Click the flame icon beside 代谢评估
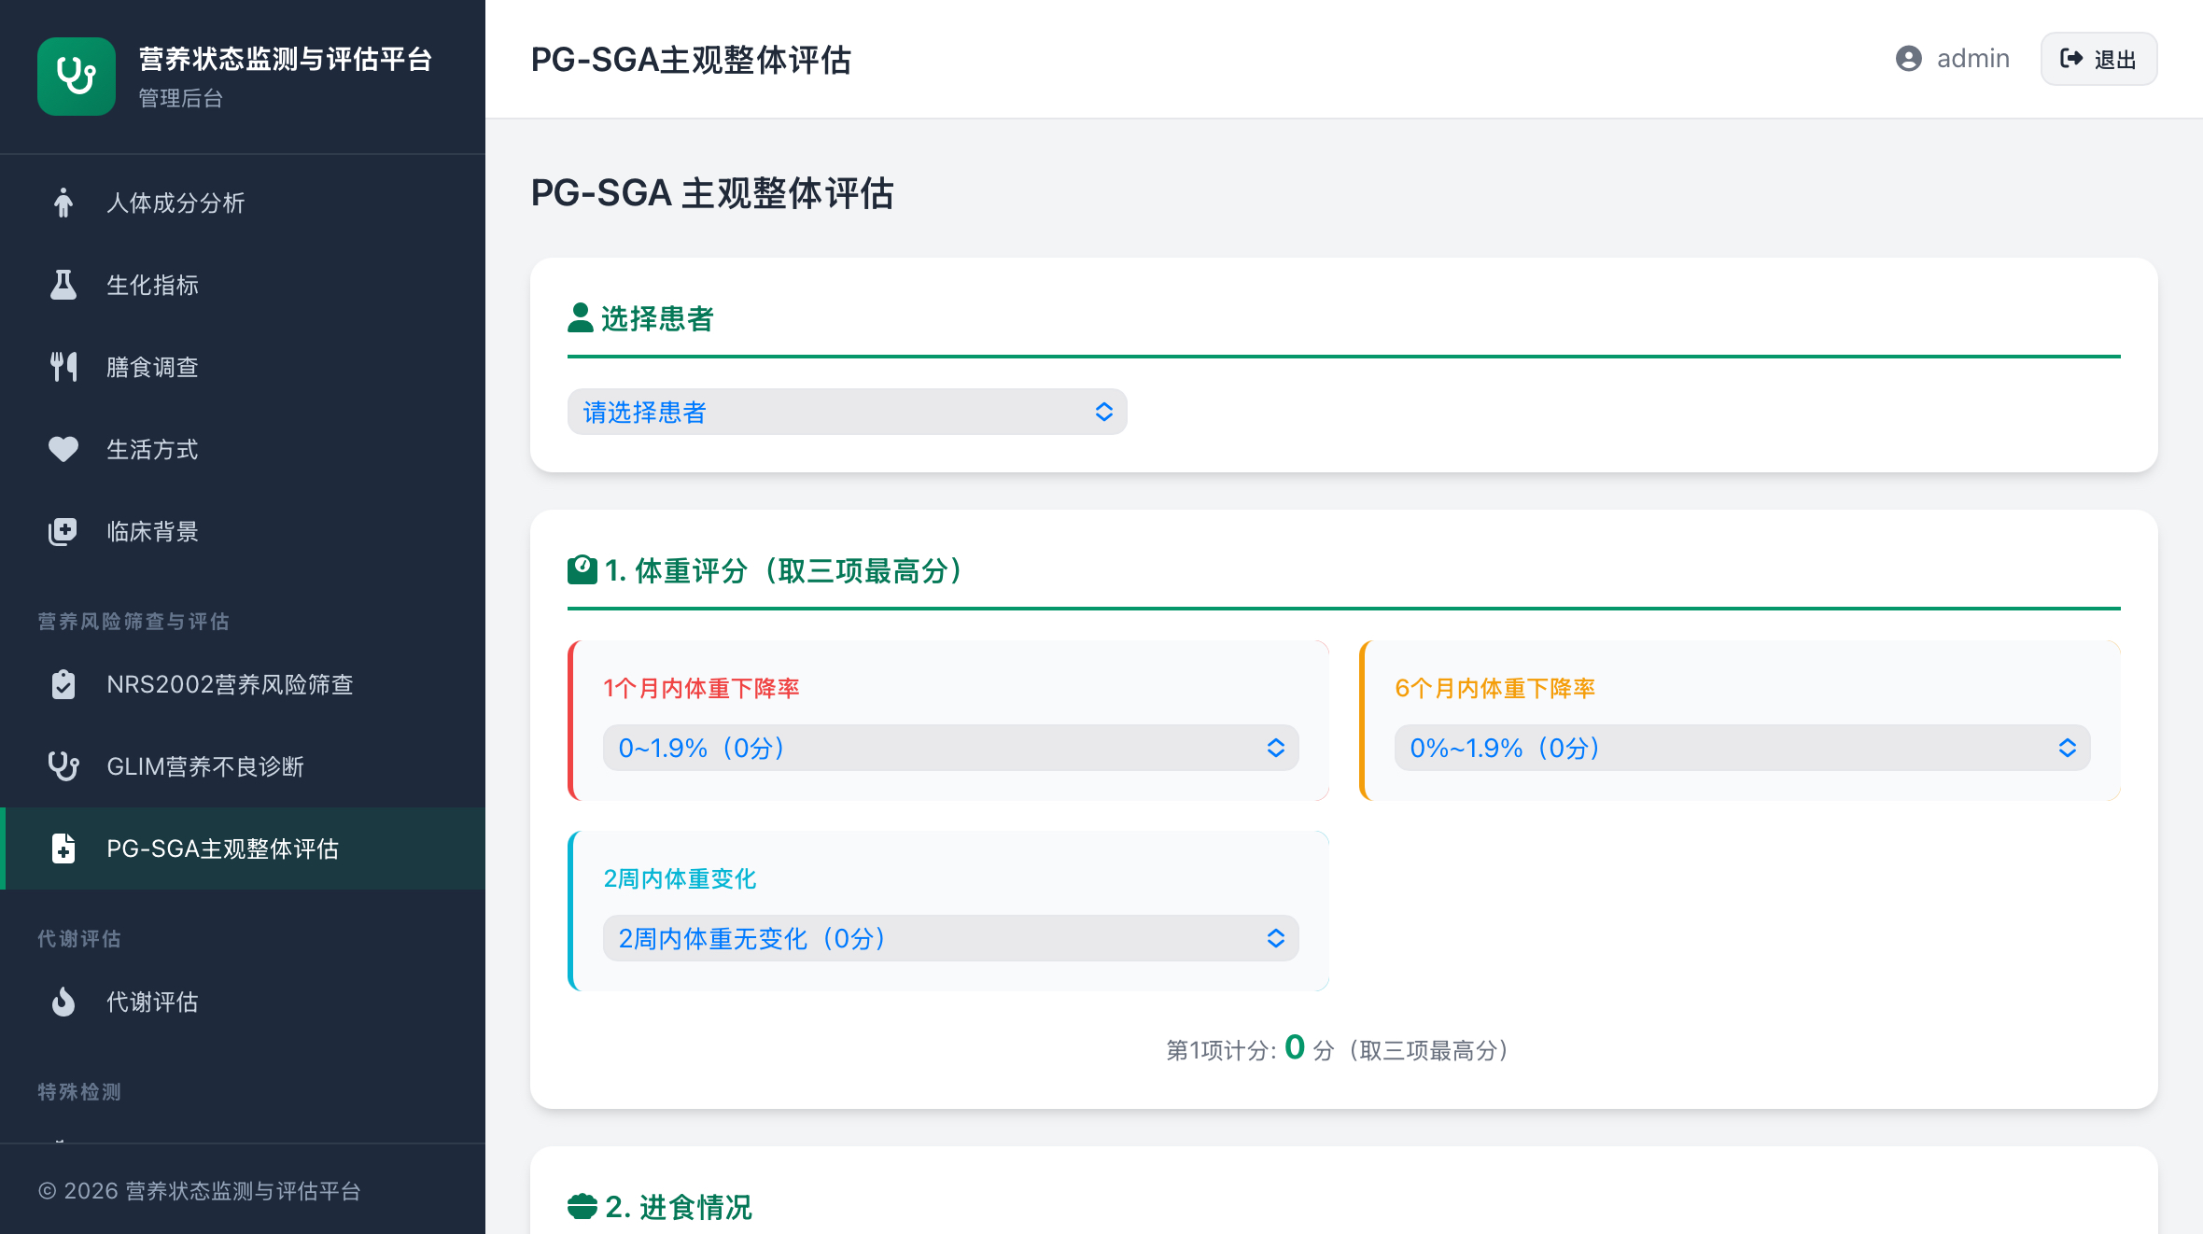This screenshot has width=2203, height=1234. (x=63, y=1002)
